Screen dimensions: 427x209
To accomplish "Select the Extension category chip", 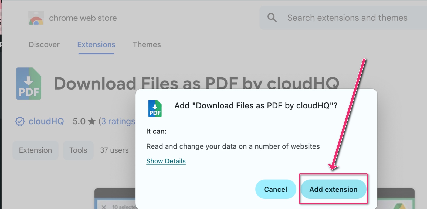I will (35, 150).
